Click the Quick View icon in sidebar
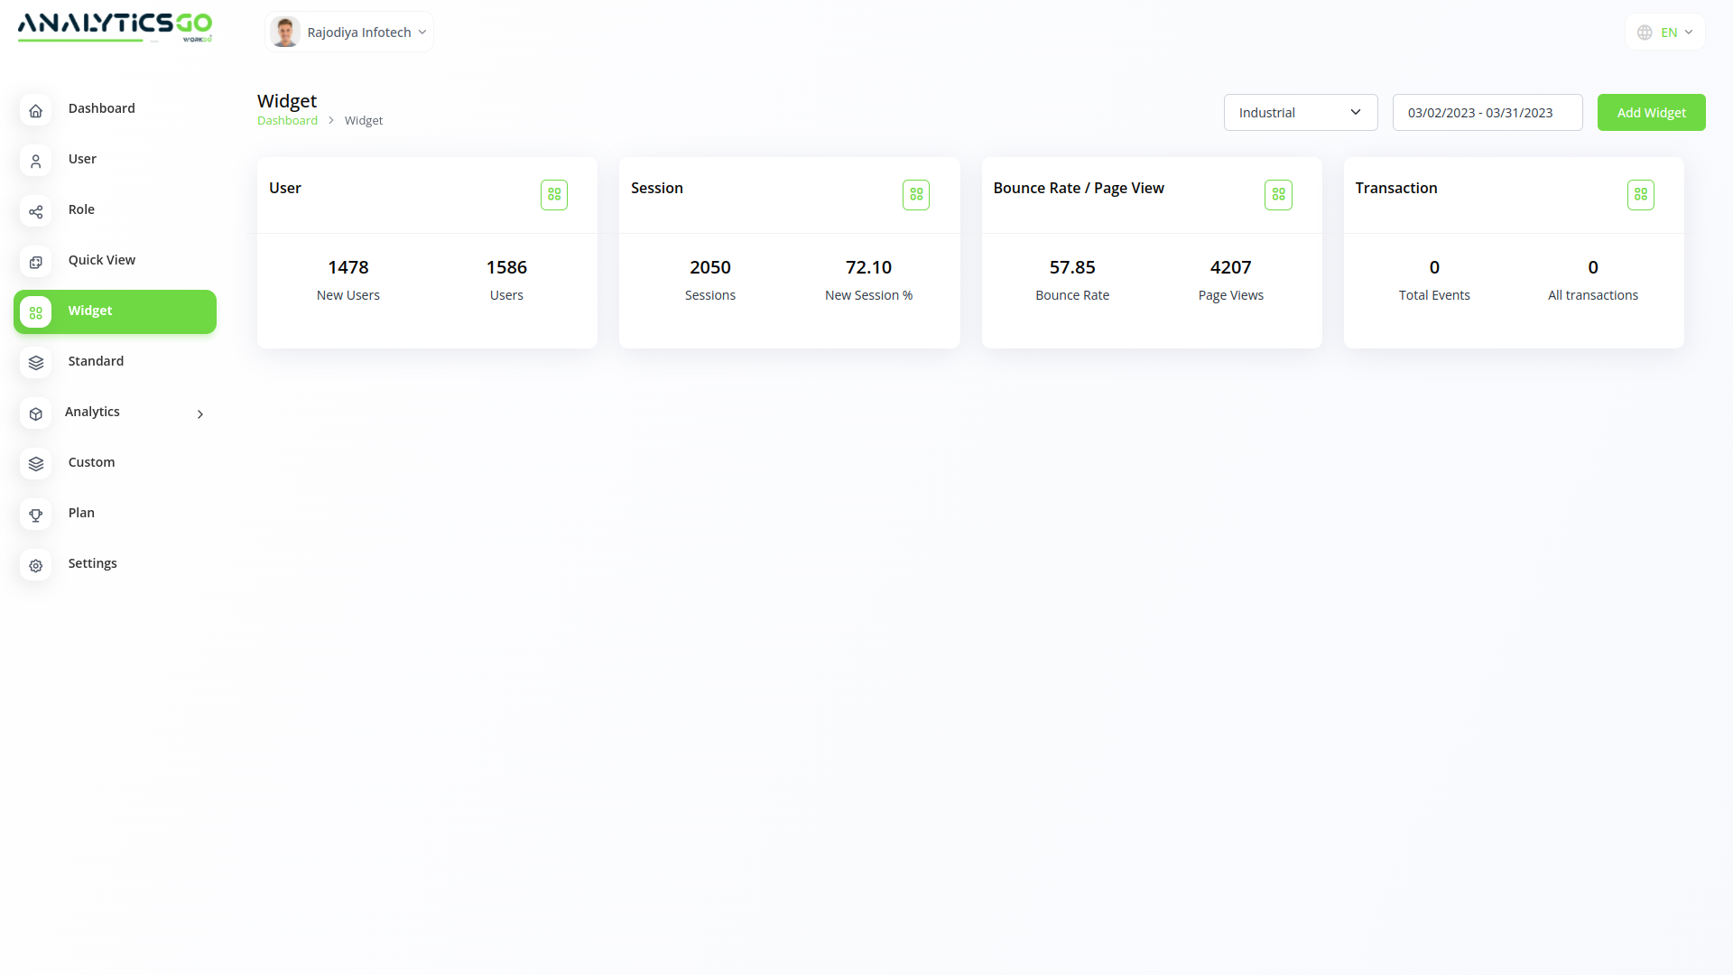This screenshot has width=1733, height=975. [36, 262]
